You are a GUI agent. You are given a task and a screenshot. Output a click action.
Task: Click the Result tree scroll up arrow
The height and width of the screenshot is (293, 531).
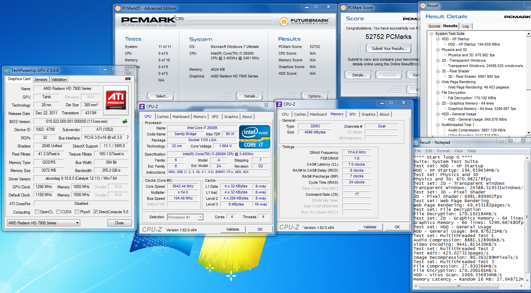tap(529, 34)
